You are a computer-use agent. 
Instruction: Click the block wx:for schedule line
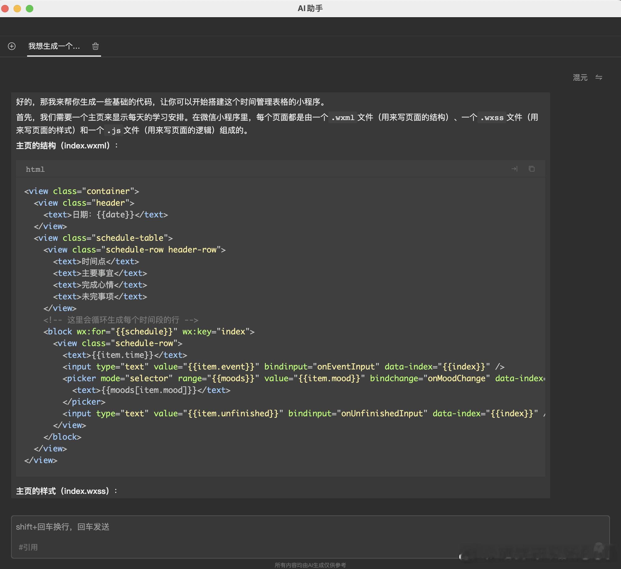pyautogui.click(x=149, y=332)
